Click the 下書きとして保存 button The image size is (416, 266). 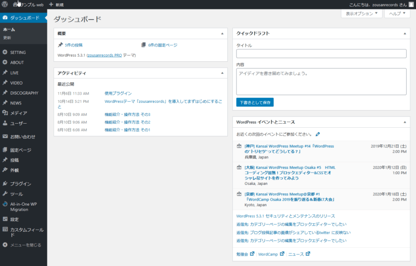pos(255,102)
